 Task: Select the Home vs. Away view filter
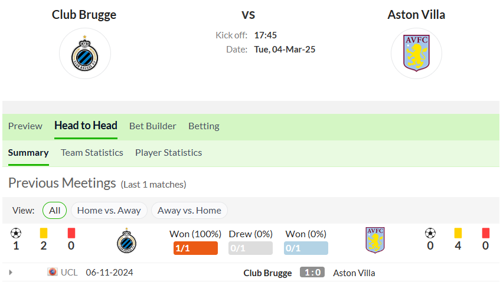tap(109, 211)
